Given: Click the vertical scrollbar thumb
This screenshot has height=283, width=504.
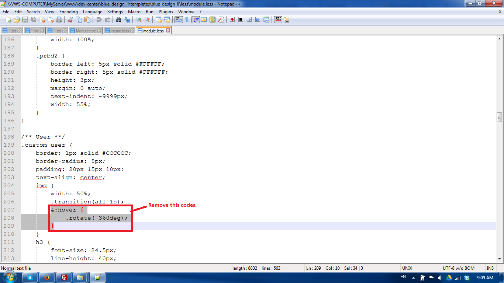Looking at the screenshot, I should pos(500,117).
